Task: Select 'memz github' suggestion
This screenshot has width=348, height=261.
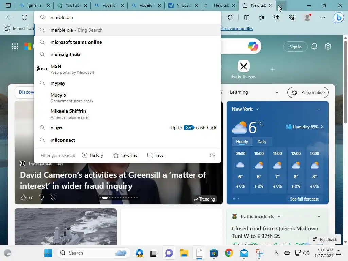Action: [x=127, y=54]
